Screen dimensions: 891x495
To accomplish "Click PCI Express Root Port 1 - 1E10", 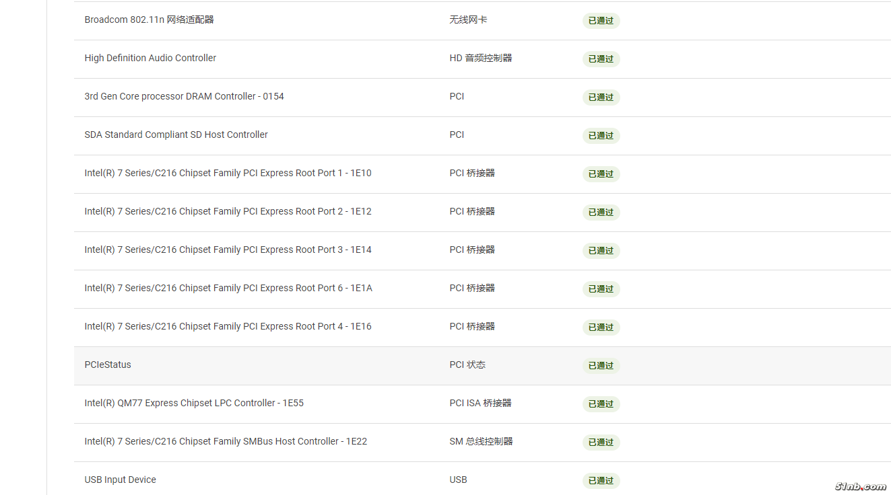I will [228, 174].
